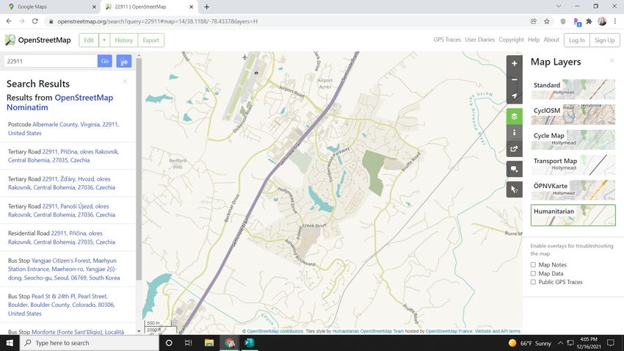The width and height of the screenshot is (624, 351).
Task: Click the Edit button
Action: tap(89, 40)
